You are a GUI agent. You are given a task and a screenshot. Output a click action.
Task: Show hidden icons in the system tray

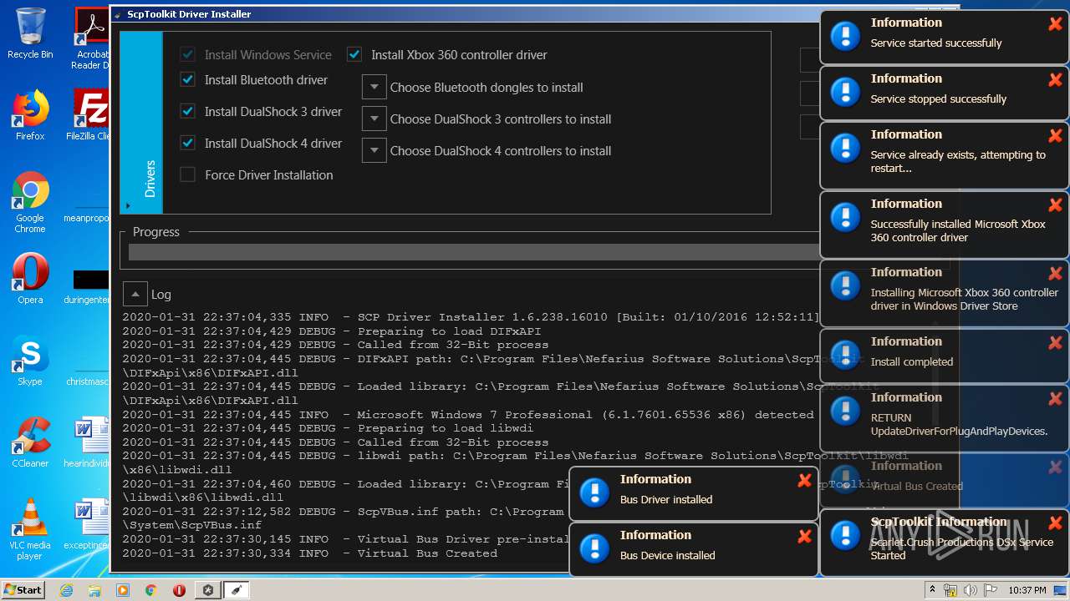932,590
